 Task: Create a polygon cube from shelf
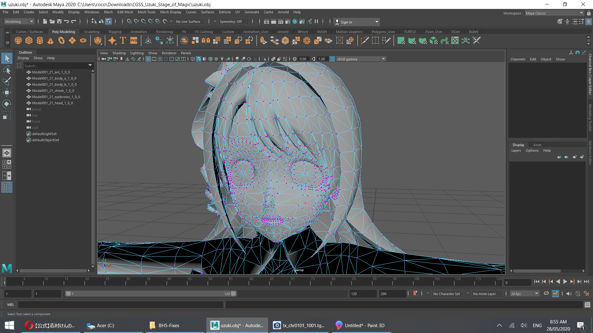(29, 40)
